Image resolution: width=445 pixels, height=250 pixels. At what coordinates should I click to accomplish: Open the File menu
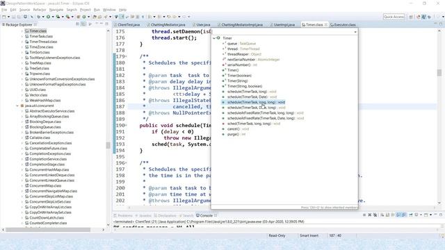[4, 10]
